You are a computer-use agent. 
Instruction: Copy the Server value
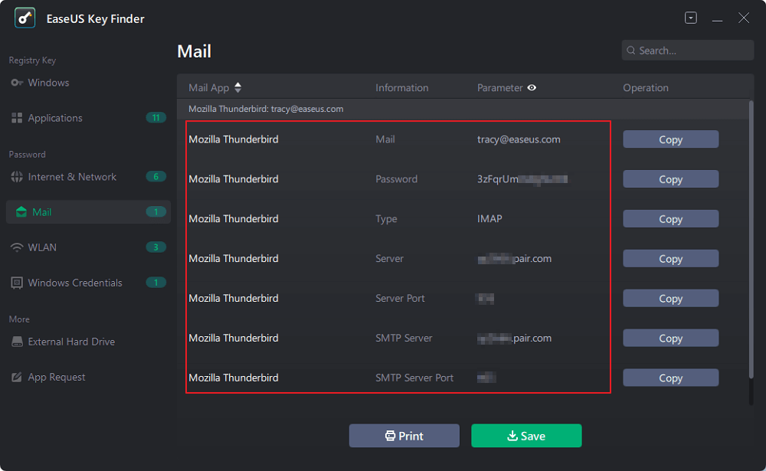[x=671, y=258]
